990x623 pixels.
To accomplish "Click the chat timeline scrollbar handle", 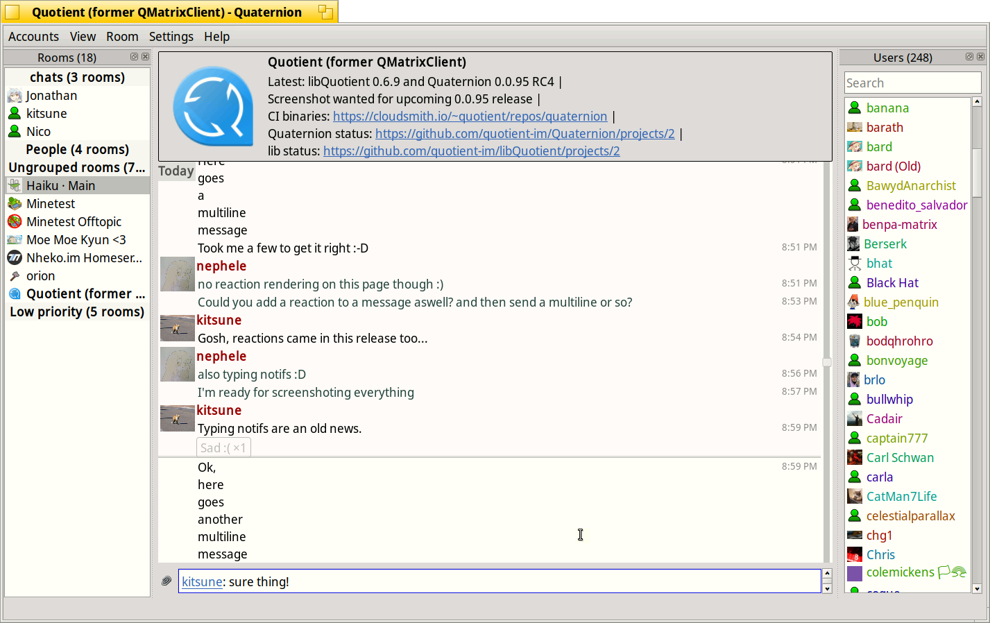I will (827, 362).
